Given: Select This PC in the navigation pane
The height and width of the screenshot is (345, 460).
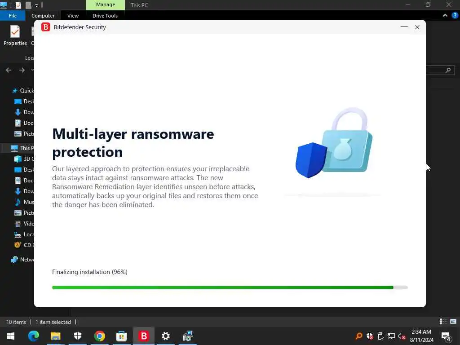Looking at the screenshot, I should (x=22, y=148).
